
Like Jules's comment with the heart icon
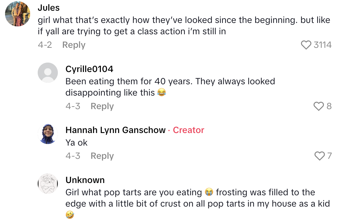(x=306, y=45)
